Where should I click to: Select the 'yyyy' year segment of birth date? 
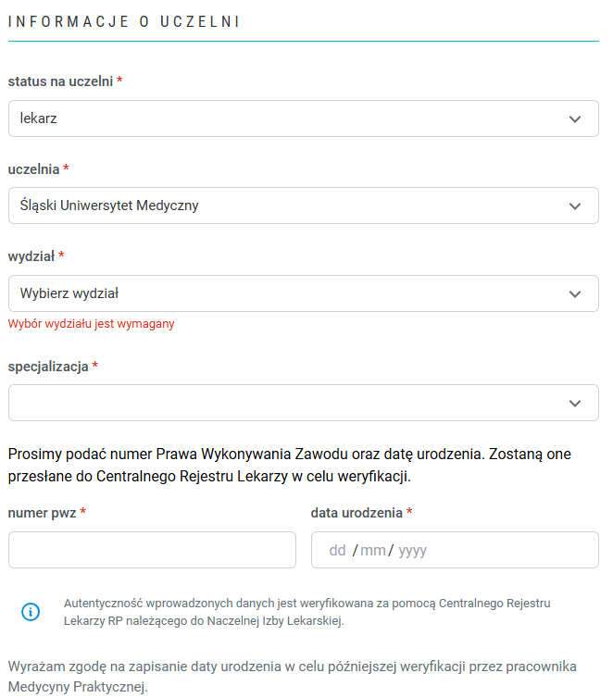[413, 551]
